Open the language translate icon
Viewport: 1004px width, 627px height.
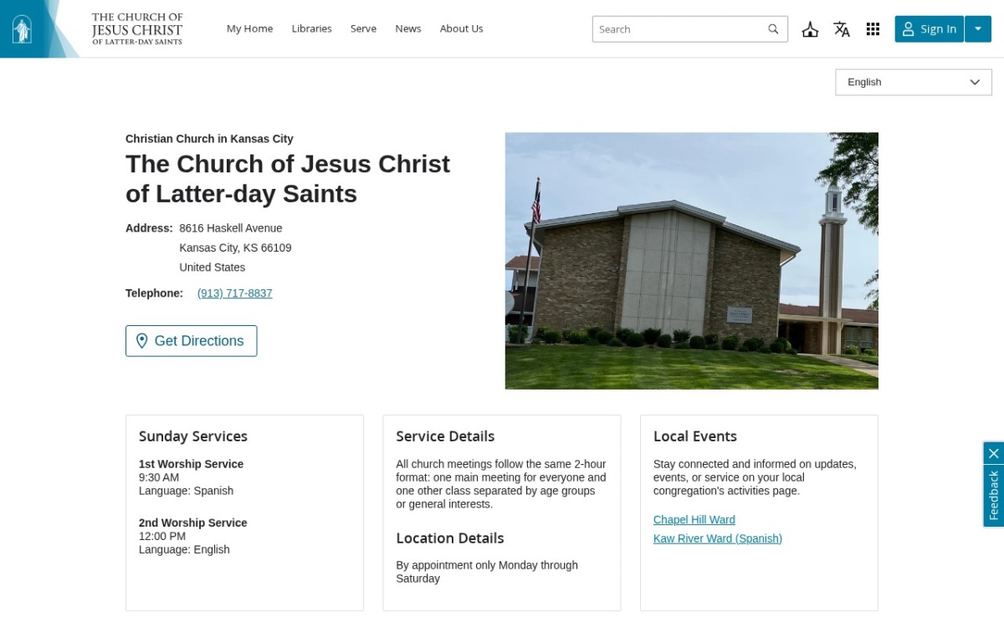(842, 29)
